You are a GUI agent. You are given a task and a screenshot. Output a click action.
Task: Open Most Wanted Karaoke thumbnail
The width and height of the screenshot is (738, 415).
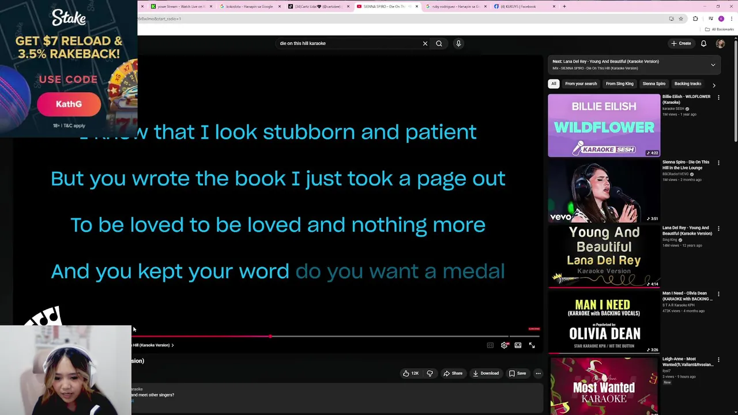[604, 386]
